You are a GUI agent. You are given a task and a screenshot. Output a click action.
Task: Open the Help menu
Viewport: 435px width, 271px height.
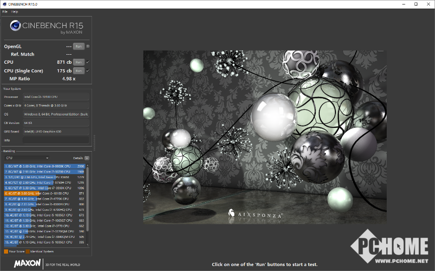click(15, 12)
